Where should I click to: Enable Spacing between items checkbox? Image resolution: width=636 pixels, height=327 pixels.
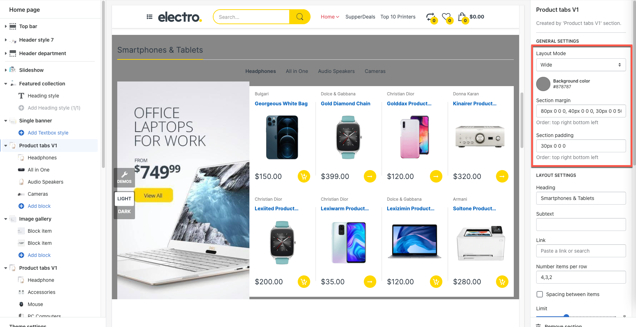coord(540,294)
